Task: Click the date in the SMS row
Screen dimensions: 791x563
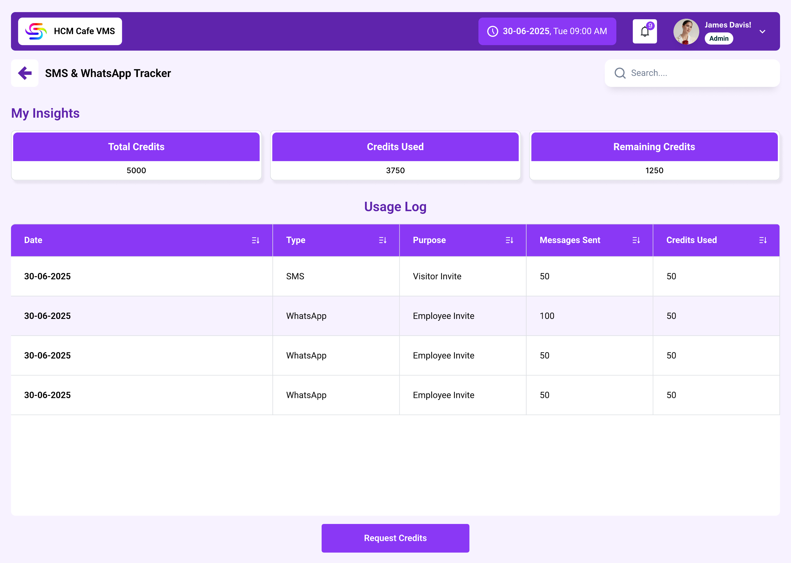Action: click(x=48, y=276)
